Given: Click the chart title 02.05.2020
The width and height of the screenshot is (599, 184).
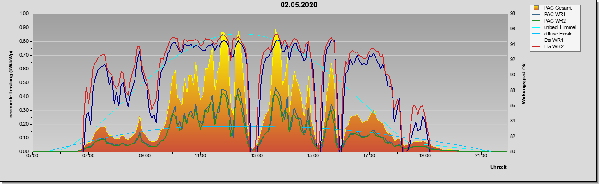Looking at the screenshot, I should coord(299,5).
